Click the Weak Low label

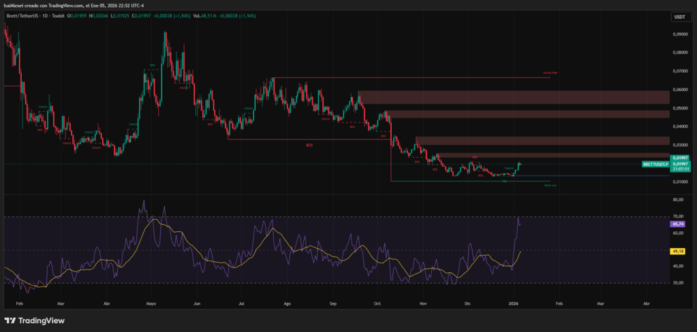click(x=551, y=186)
